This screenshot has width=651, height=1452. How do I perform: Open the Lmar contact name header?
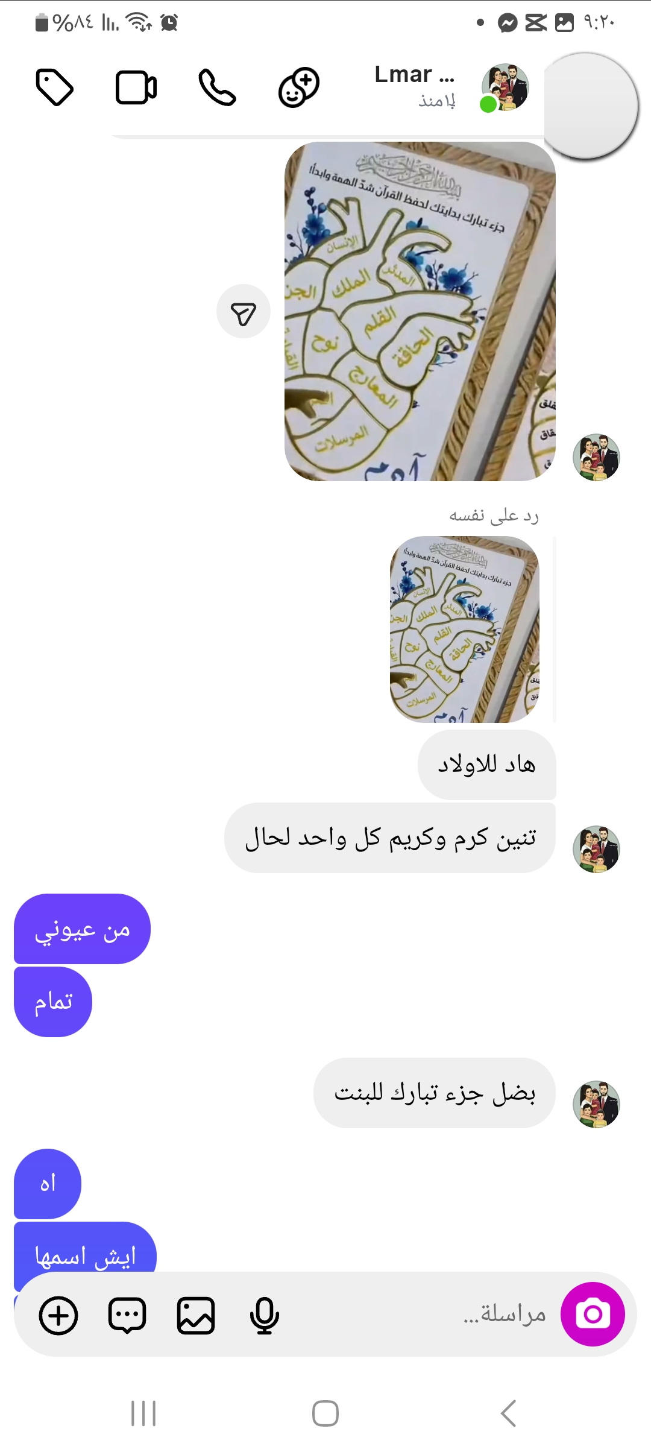[x=415, y=75]
